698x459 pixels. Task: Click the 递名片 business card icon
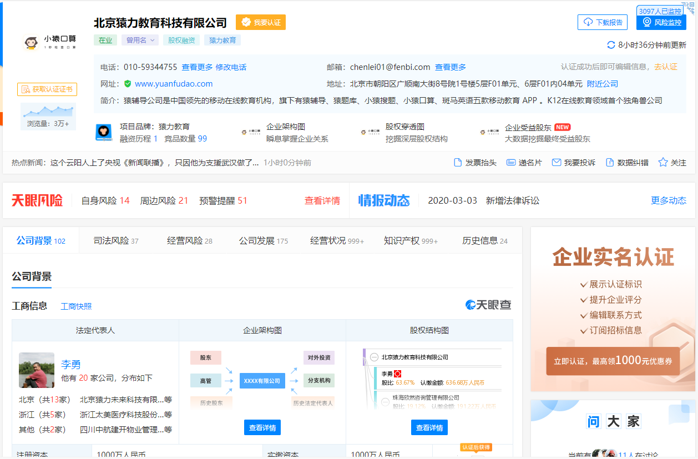(x=511, y=163)
